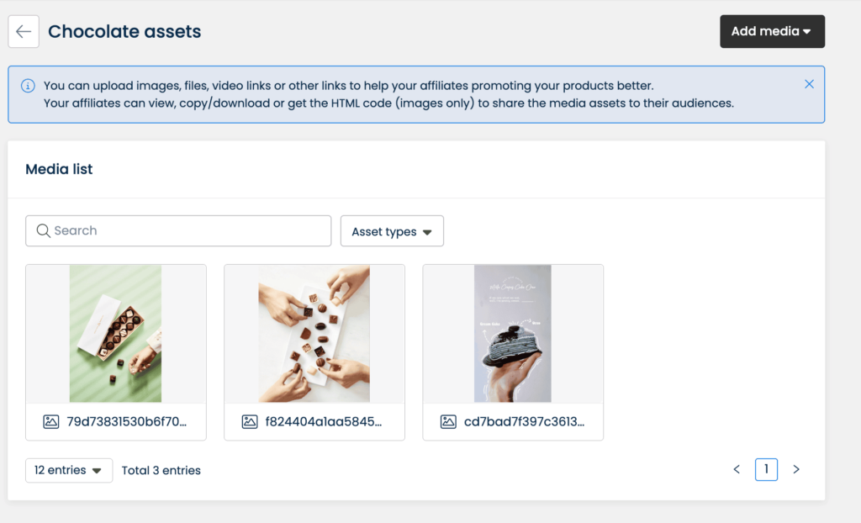861x523 pixels.
Task: Open the green chocolate box thumbnail
Action: coord(116,333)
